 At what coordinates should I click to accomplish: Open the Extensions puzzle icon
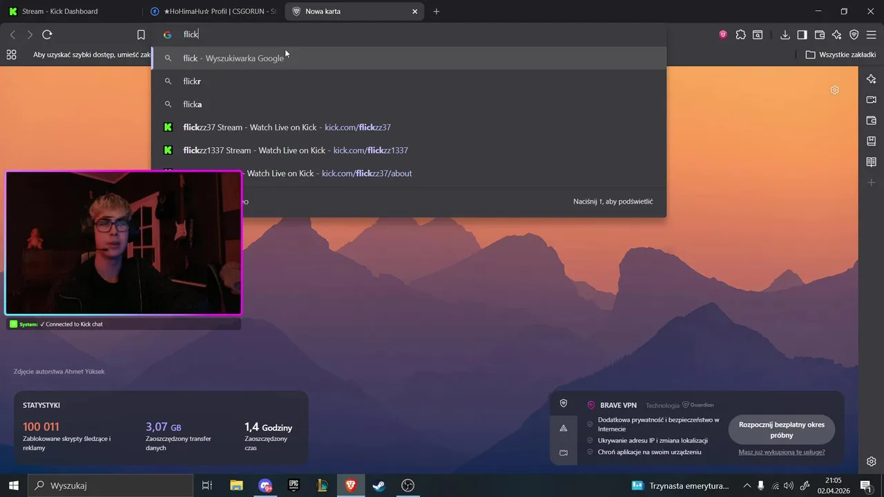(740, 35)
